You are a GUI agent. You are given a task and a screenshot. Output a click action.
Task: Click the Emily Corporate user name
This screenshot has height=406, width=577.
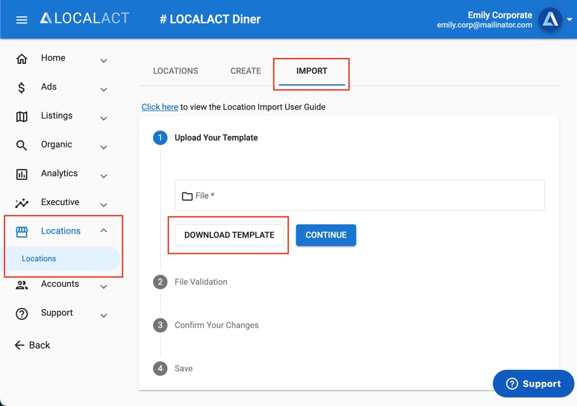point(500,15)
